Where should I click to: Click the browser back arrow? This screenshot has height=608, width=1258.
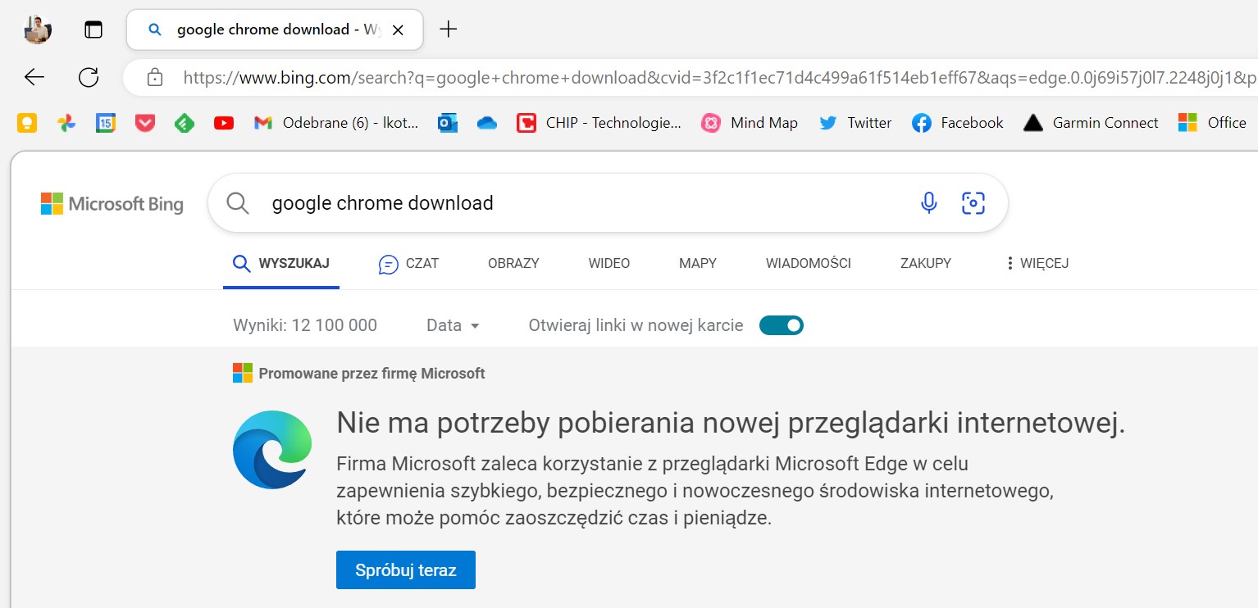pos(34,77)
